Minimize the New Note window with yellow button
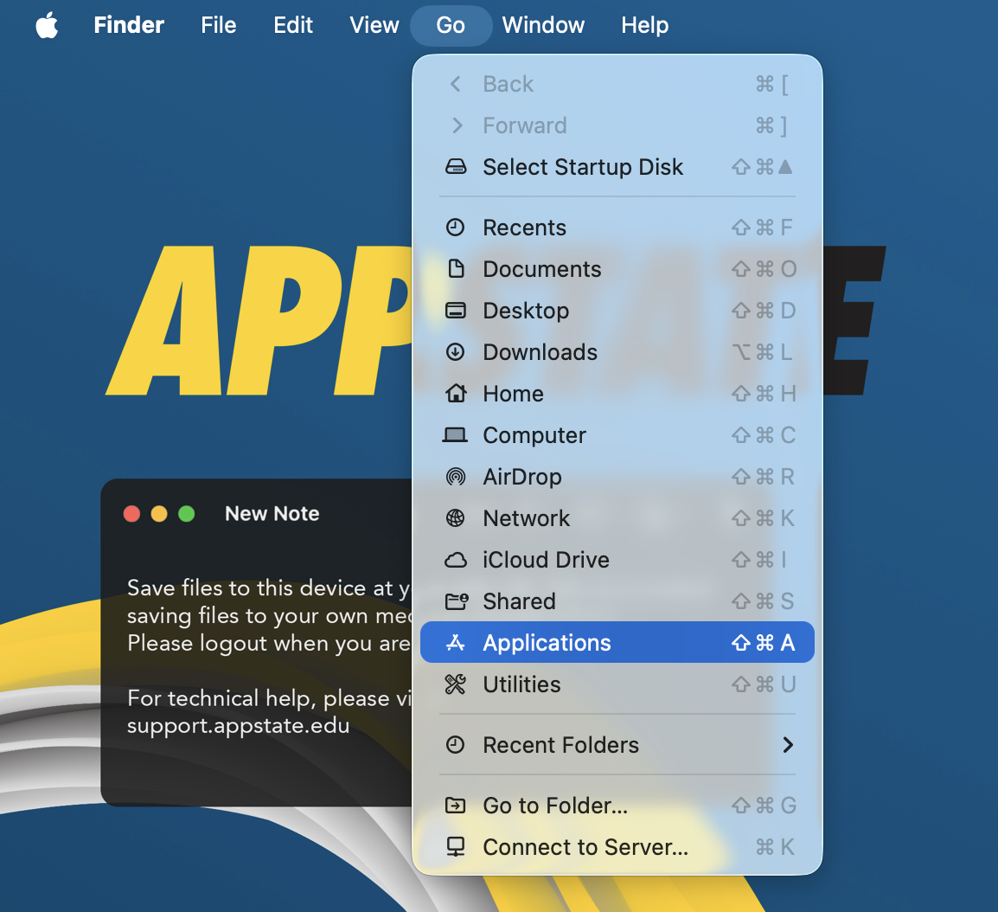Viewport: 998px width, 912px height. pyautogui.click(x=159, y=513)
